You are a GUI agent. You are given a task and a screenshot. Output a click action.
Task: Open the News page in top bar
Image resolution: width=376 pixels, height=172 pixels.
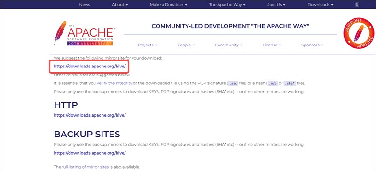pyautogui.click(x=84, y=5)
